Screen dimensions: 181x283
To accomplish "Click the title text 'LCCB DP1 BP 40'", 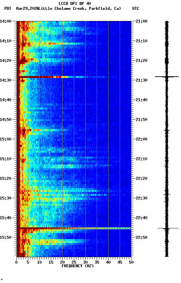I will (x=75, y=3).
